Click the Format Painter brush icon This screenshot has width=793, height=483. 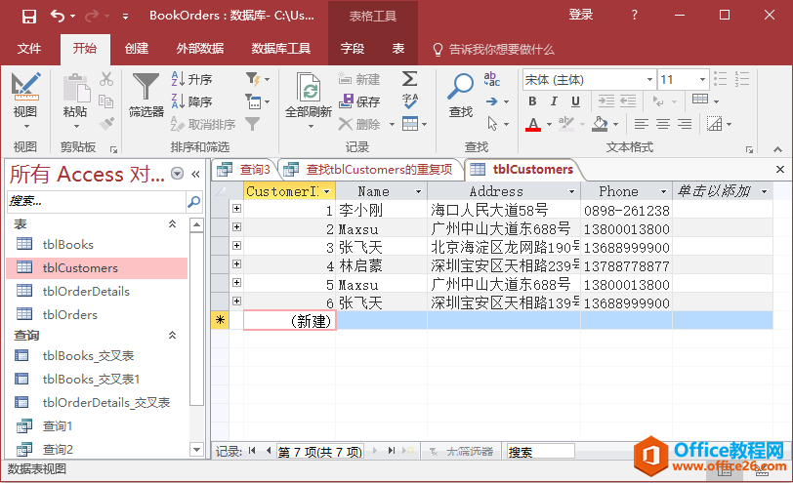[x=106, y=124]
